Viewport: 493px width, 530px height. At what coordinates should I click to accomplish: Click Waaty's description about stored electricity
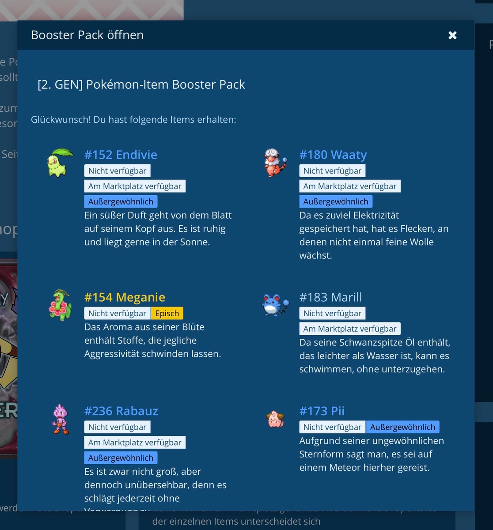(374, 235)
